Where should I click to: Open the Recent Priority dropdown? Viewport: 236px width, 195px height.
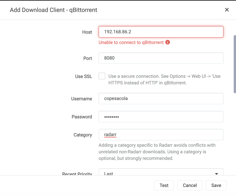point(161,172)
